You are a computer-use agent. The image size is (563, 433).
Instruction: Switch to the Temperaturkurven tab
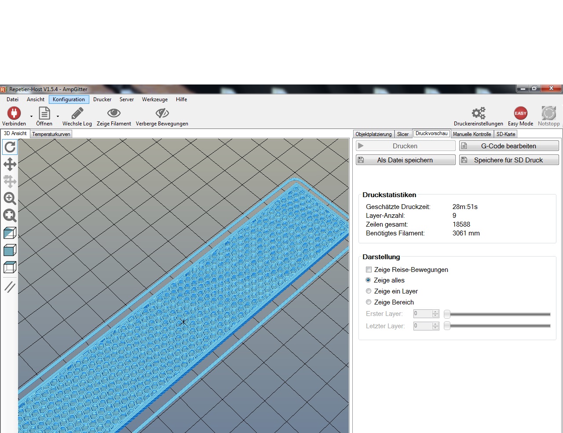click(51, 134)
